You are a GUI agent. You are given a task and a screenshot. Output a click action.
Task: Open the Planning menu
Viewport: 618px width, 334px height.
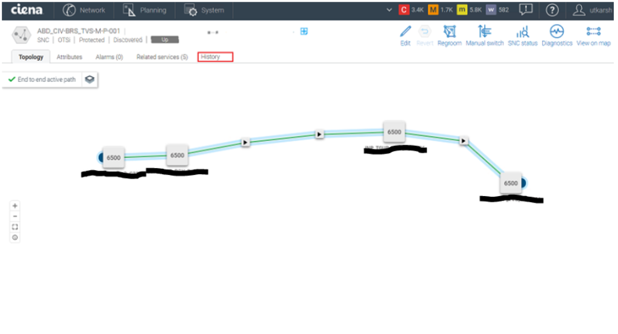pyautogui.click(x=144, y=10)
